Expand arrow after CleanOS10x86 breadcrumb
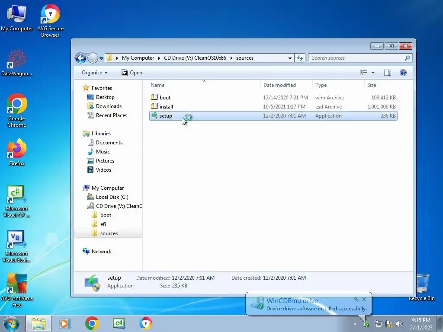This screenshot has width=443, height=332. pos(231,58)
